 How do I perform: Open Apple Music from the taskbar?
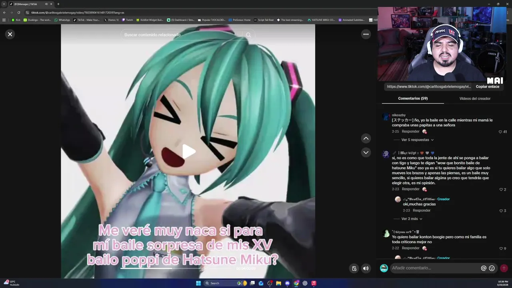(x=314, y=283)
